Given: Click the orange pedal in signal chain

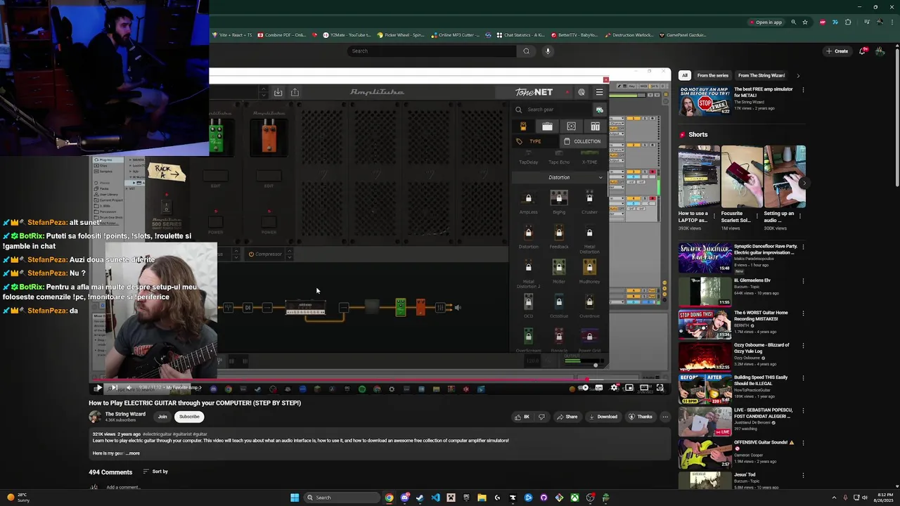Looking at the screenshot, I should pos(420,307).
